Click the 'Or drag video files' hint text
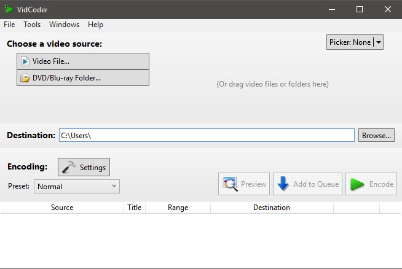 tap(272, 84)
